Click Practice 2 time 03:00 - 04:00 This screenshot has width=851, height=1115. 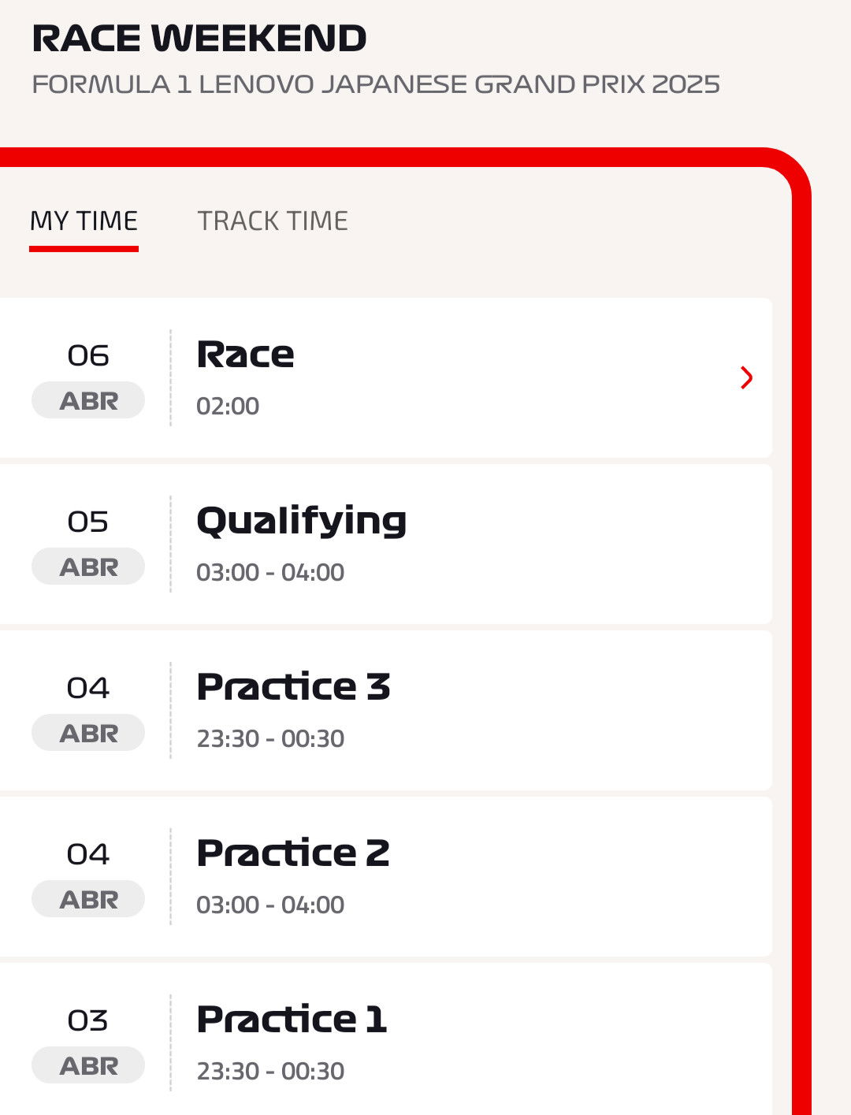pos(270,905)
